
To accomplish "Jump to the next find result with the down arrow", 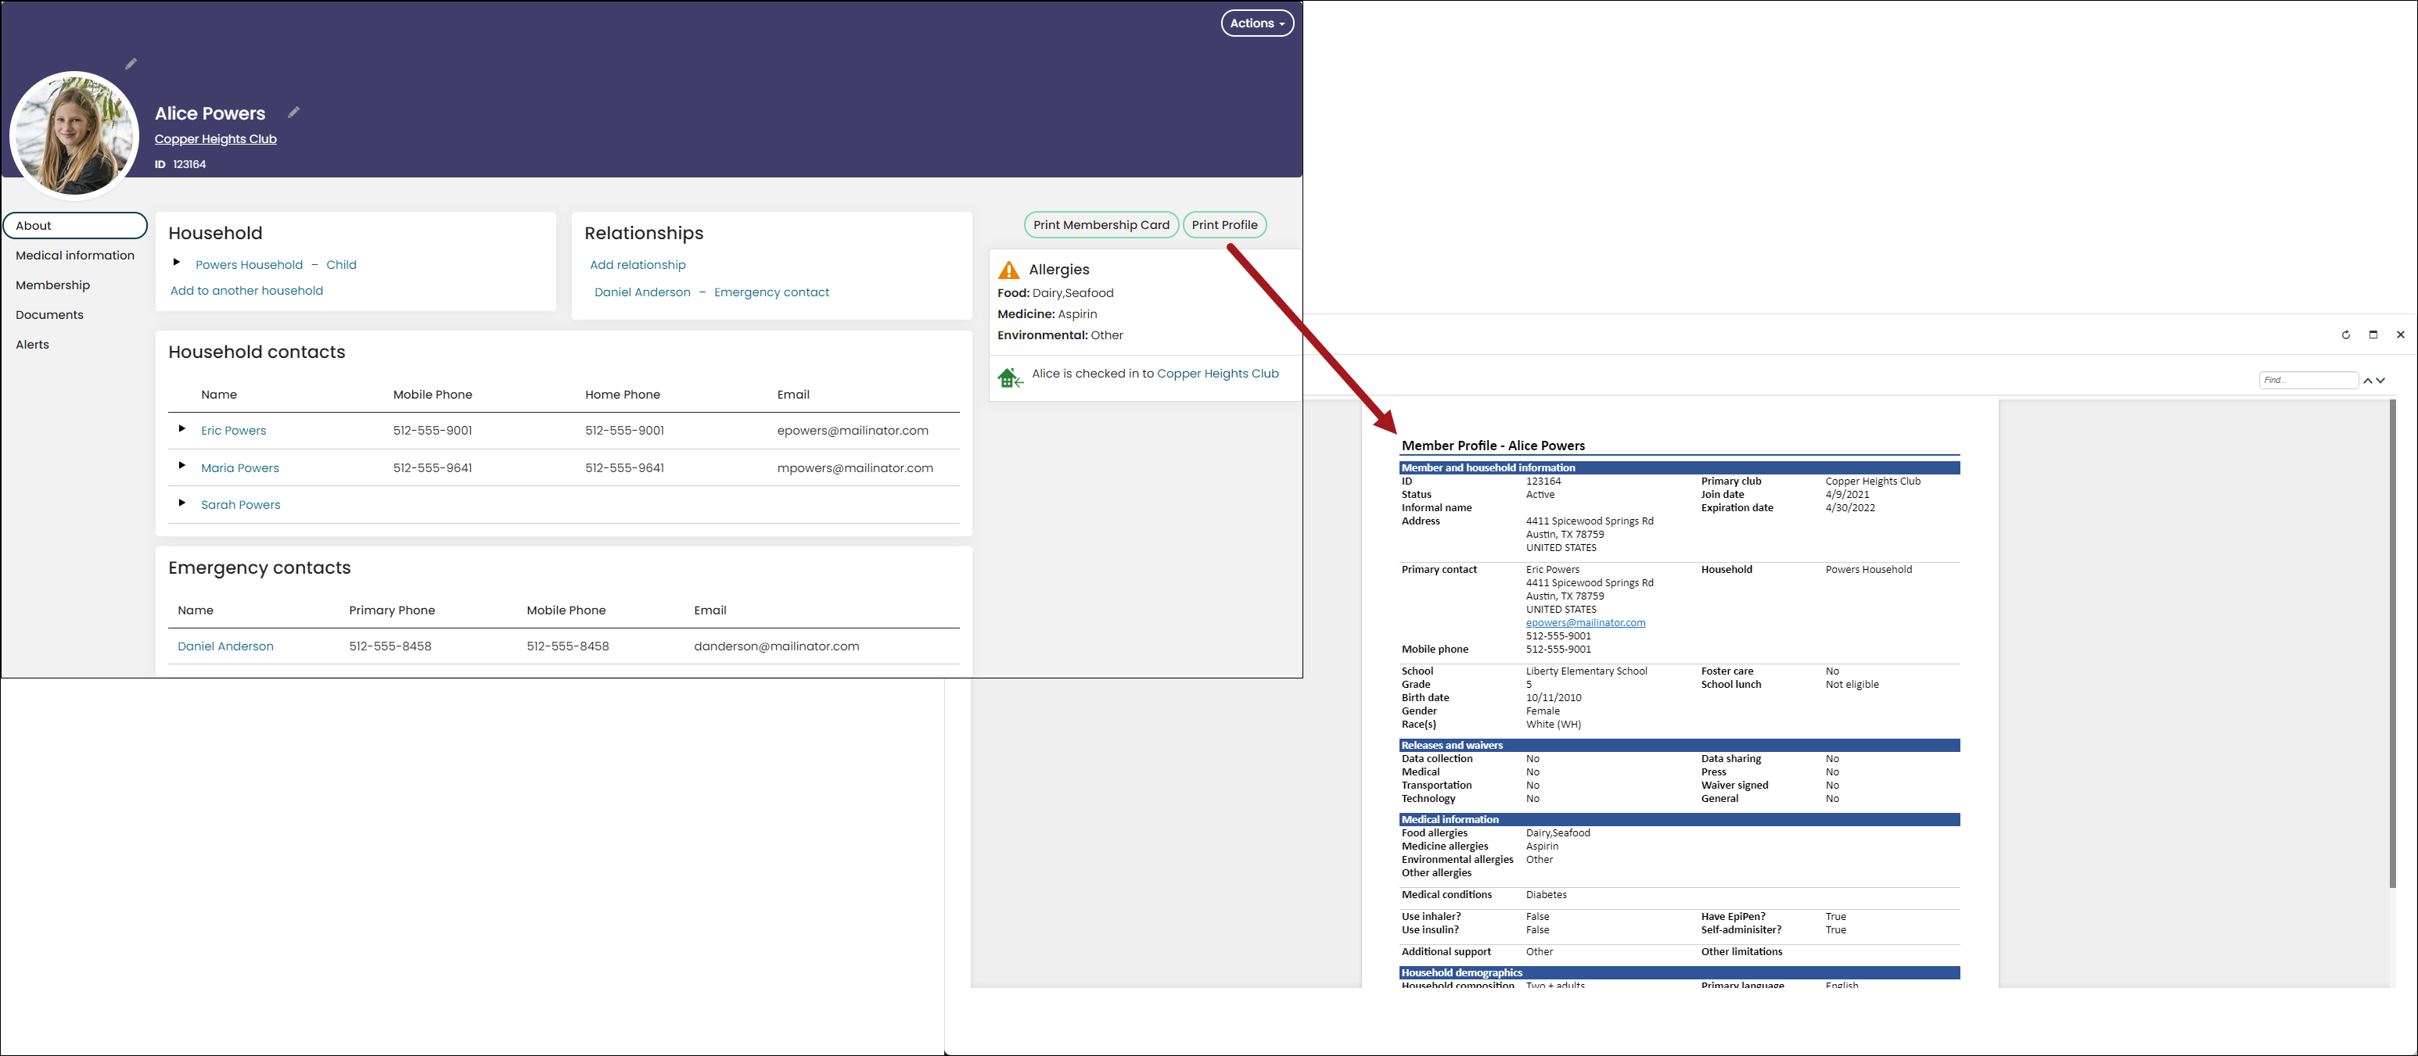I will pyautogui.click(x=2380, y=381).
